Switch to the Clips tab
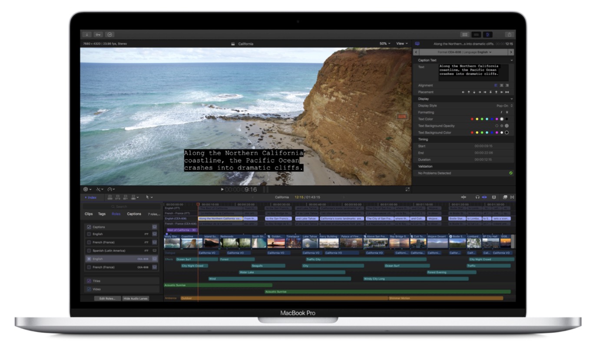This screenshot has width=596, height=348. point(89,214)
